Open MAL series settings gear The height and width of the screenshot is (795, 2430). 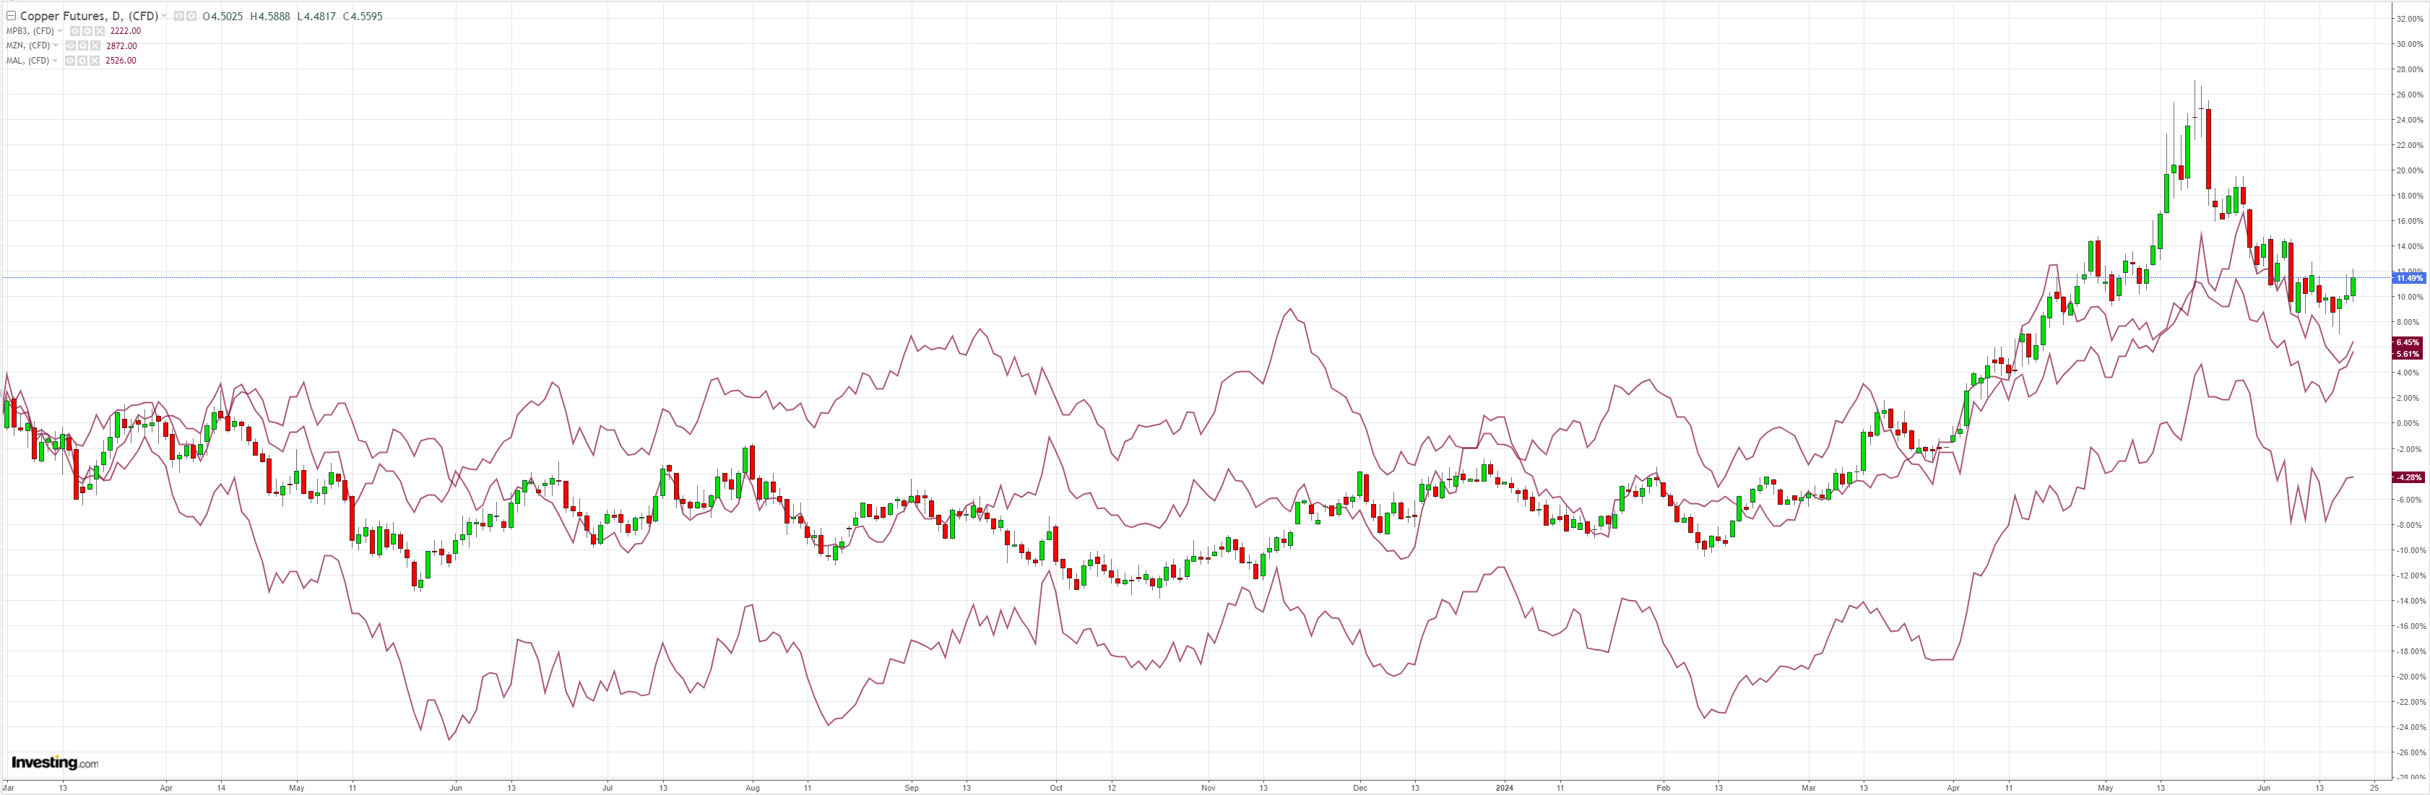pyautogui.click(x=82, y=61)
